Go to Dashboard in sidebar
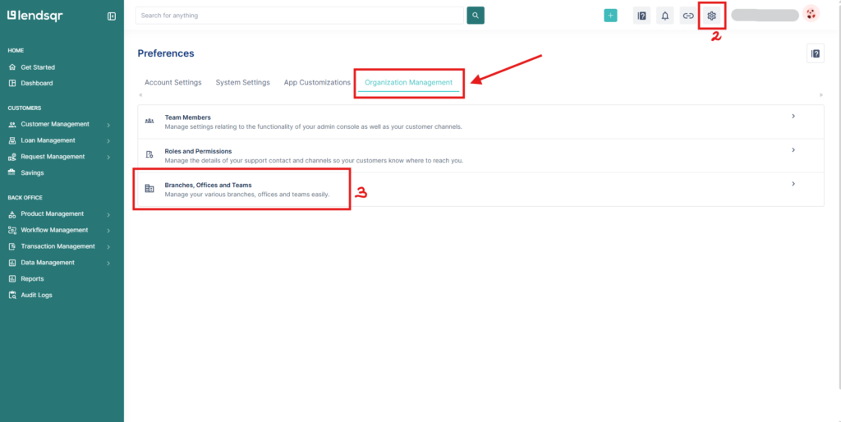 click(36, 83)
